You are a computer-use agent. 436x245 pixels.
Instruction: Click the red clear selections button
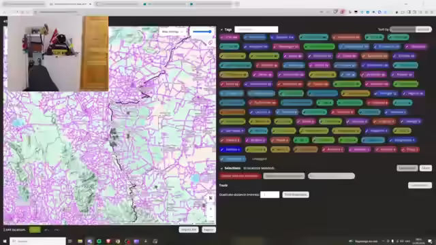240,176
